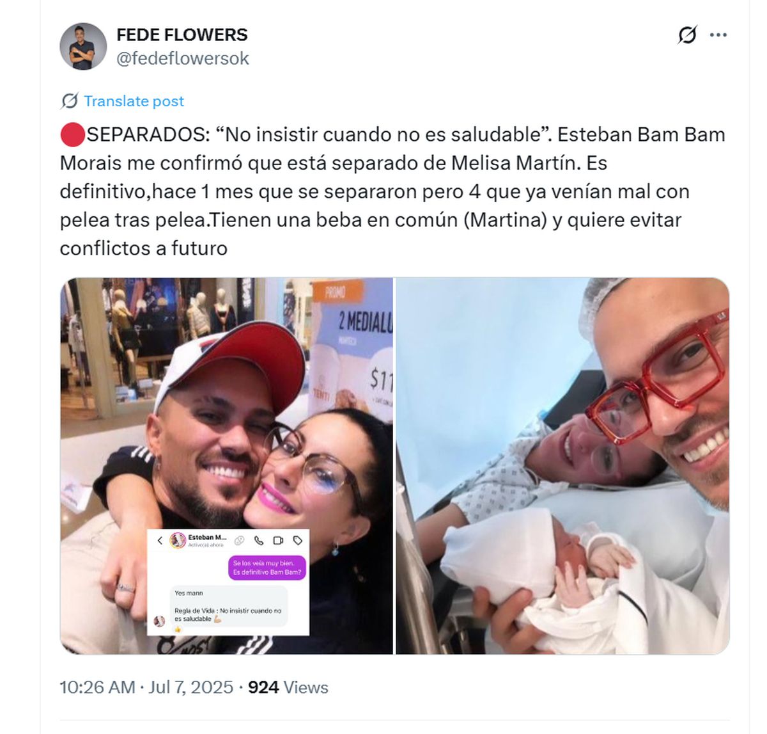Image resolution: width=767 pixels, height=734 pixels.
Task: Click the video call icon in chat overlay
Action: (x=278, y=541)
